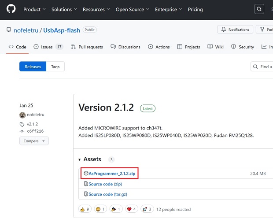The width and height of the screenshot is (273, 222).
Task: Open the GitHub homepage logo
Action: 11,9
